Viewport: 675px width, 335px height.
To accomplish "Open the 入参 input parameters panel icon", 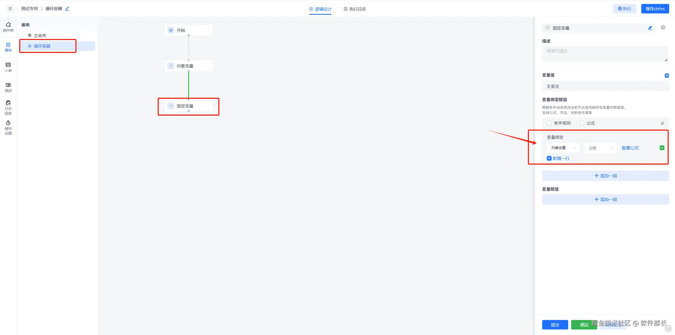I will click(8, 67).
